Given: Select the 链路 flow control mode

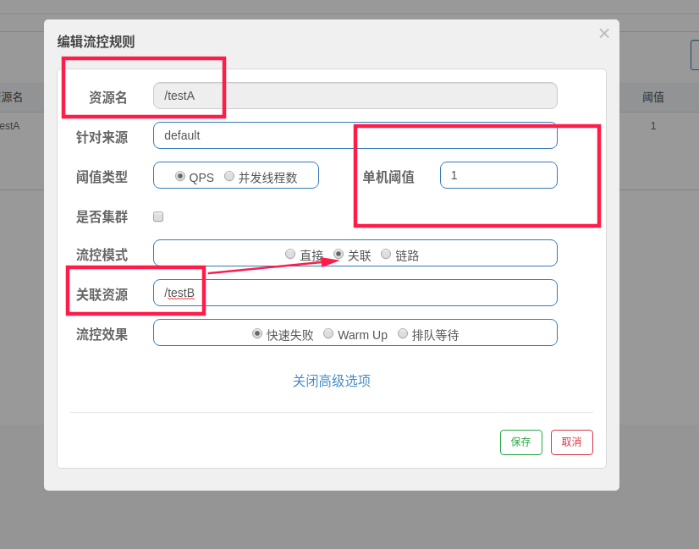Looking at the screenshot, I should (x=386, y=253).
